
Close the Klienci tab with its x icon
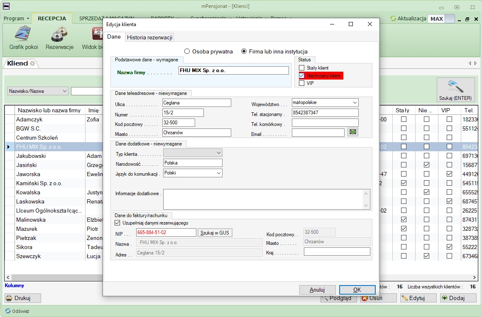32,63
